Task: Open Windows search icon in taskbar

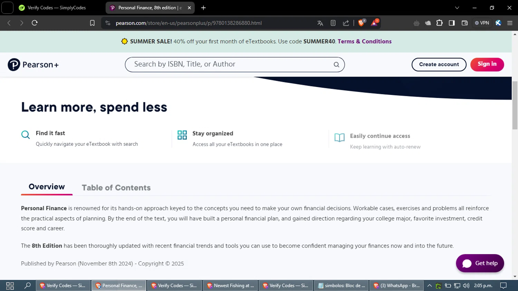Action: pos(27,285)
